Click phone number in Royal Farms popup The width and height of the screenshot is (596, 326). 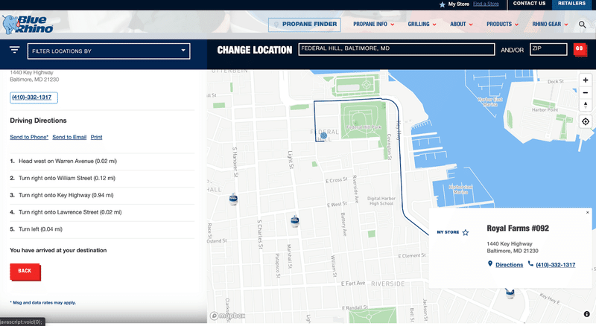555,265
